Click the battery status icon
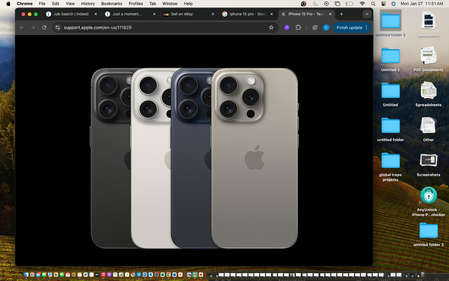This screenshot has width=449, height=281. (x=350, y=4)
